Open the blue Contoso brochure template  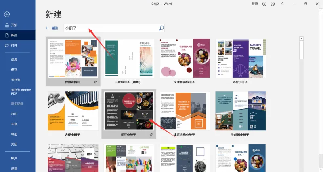click(241, 158)
